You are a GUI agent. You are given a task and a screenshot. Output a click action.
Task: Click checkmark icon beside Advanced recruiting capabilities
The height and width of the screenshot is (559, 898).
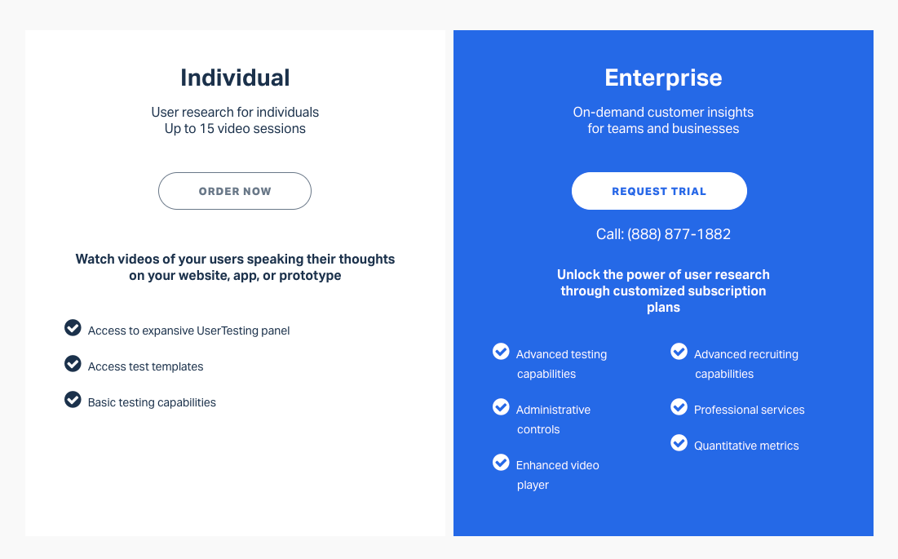tap(679, 351)
